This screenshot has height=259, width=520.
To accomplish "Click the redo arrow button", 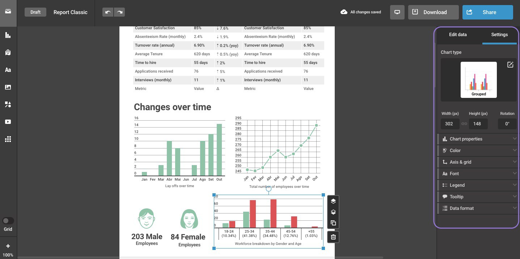I will pyautogui.click(x=119, y=12).
